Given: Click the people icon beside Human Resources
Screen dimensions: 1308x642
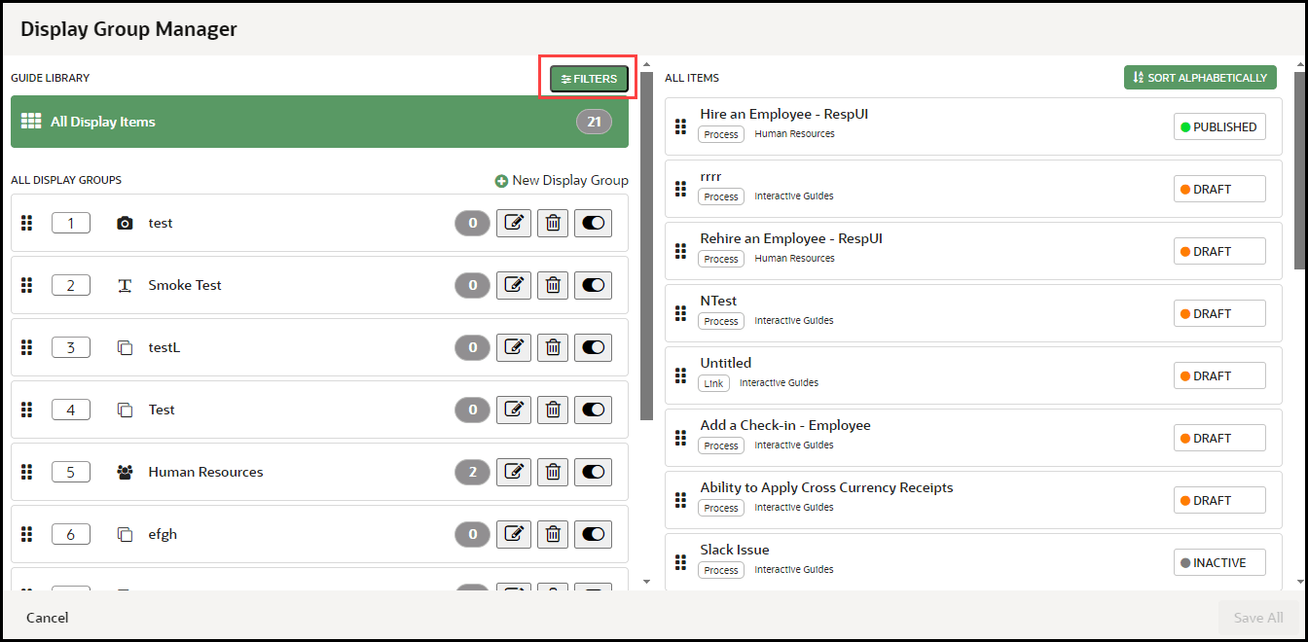Looking at the screenshot, I should [126, 472].
